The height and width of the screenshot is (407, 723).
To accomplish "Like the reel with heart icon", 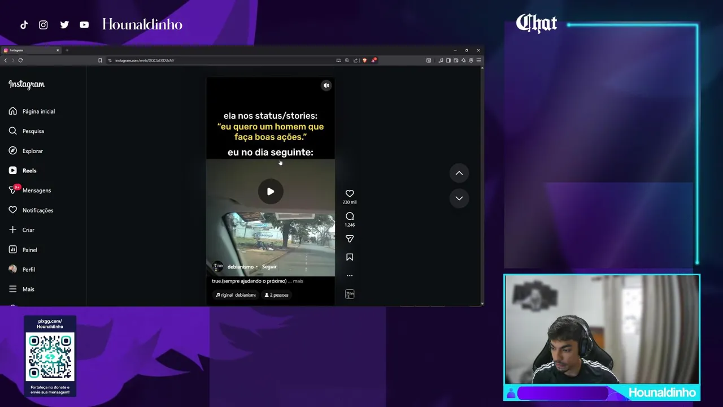I will [350, 193].
